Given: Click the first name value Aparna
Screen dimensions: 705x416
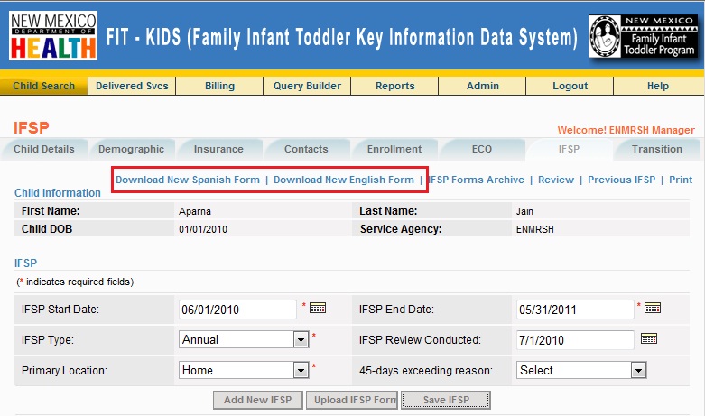Looking at the screenshot, I should (195, 211).
